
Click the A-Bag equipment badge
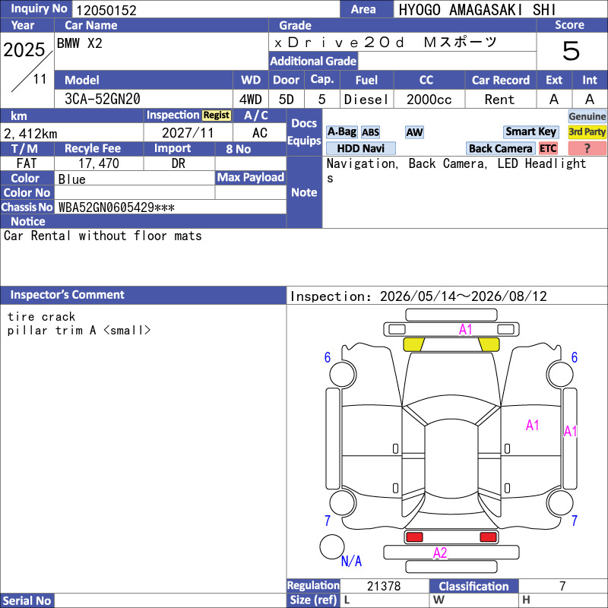click(x=341, y=132)
